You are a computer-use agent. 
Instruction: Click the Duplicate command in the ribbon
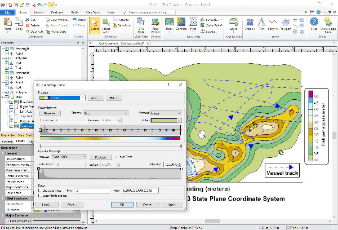pyautogui.click(x=34, y=32)
